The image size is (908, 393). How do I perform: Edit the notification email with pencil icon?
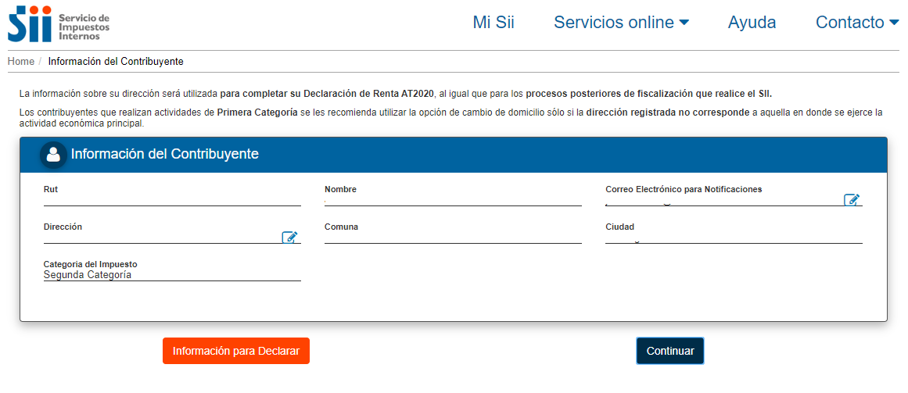pos(851,200)
